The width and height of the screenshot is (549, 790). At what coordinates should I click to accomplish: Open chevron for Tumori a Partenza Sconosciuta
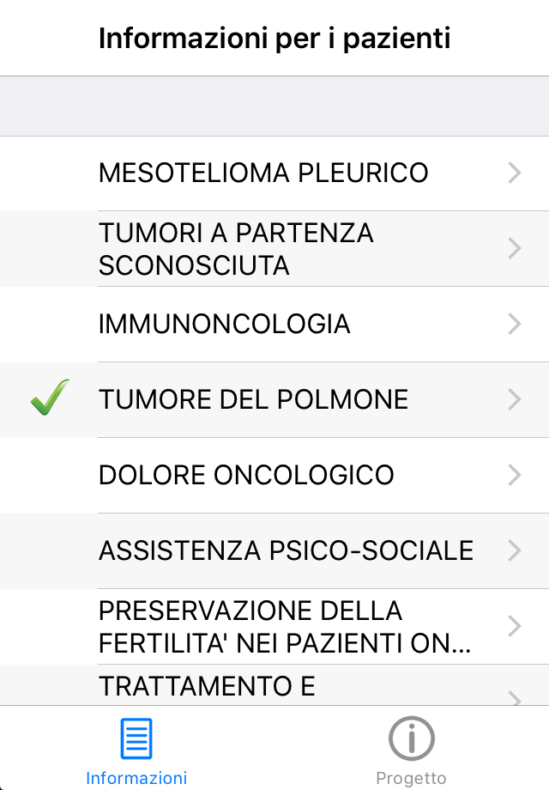515,249
